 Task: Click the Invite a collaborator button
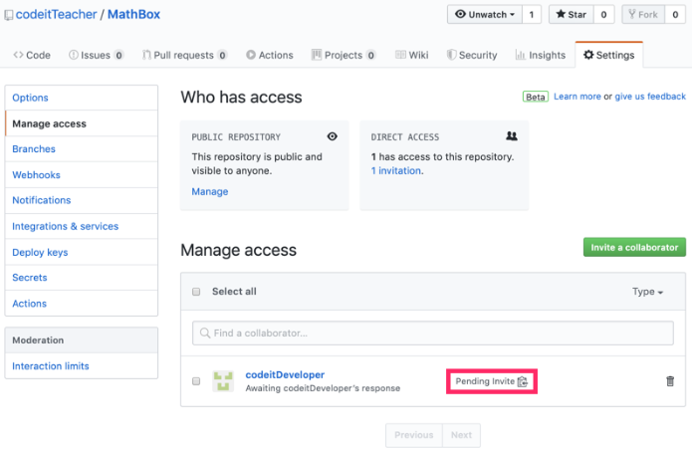pos(634,248)
